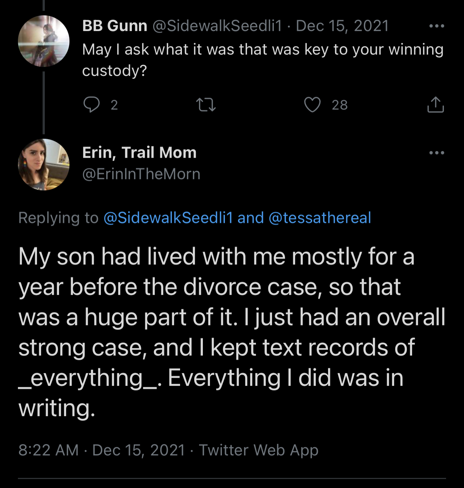
Task: Click the Twitter Web App source label
Action: pos(259,450)
